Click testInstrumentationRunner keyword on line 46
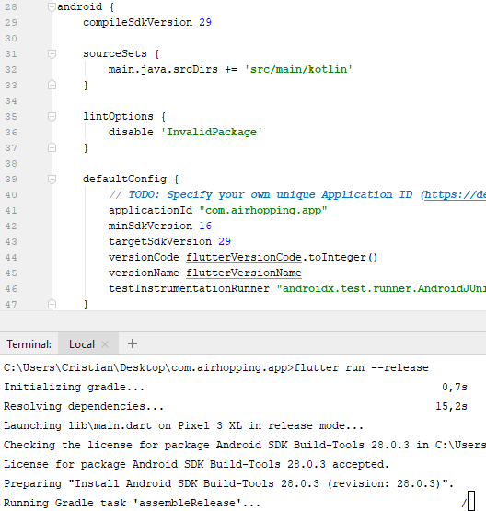This screenshot has height=511, width=486. pyautogui.click(x=189, y=288)
